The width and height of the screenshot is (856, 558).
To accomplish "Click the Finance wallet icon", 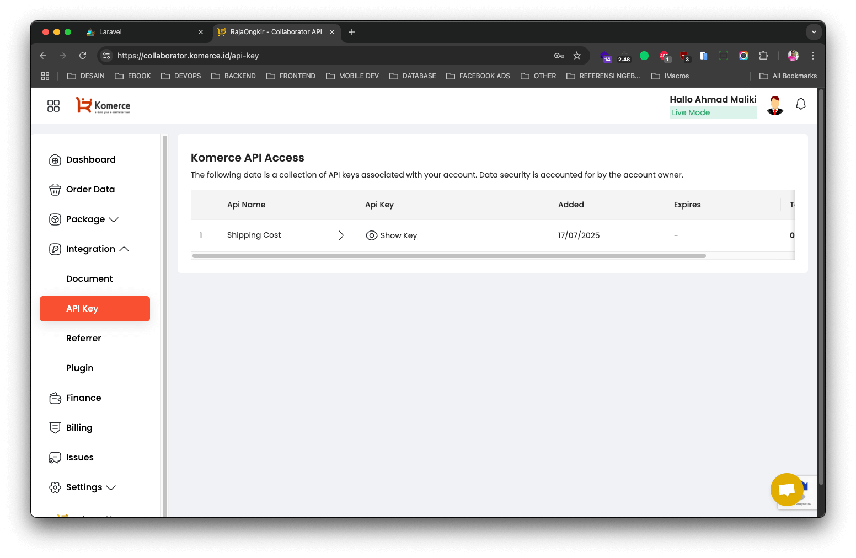I will tap(55, 398).
